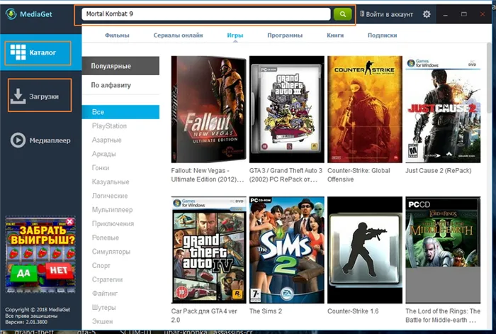The width and height of the screenshot is (496, 334).
Task: Filter by Приключения genre
Action: coord(113,223)
